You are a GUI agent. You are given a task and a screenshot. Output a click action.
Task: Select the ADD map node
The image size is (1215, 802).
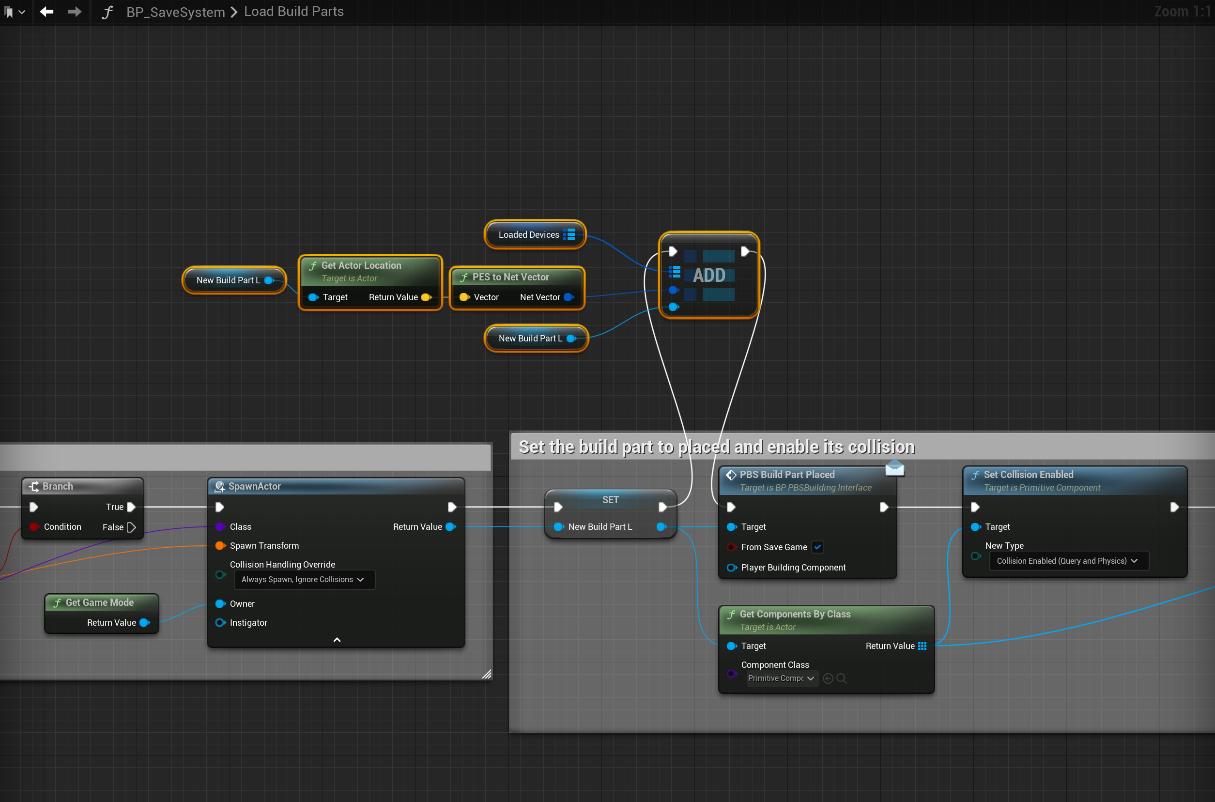[x=709, y=275]
